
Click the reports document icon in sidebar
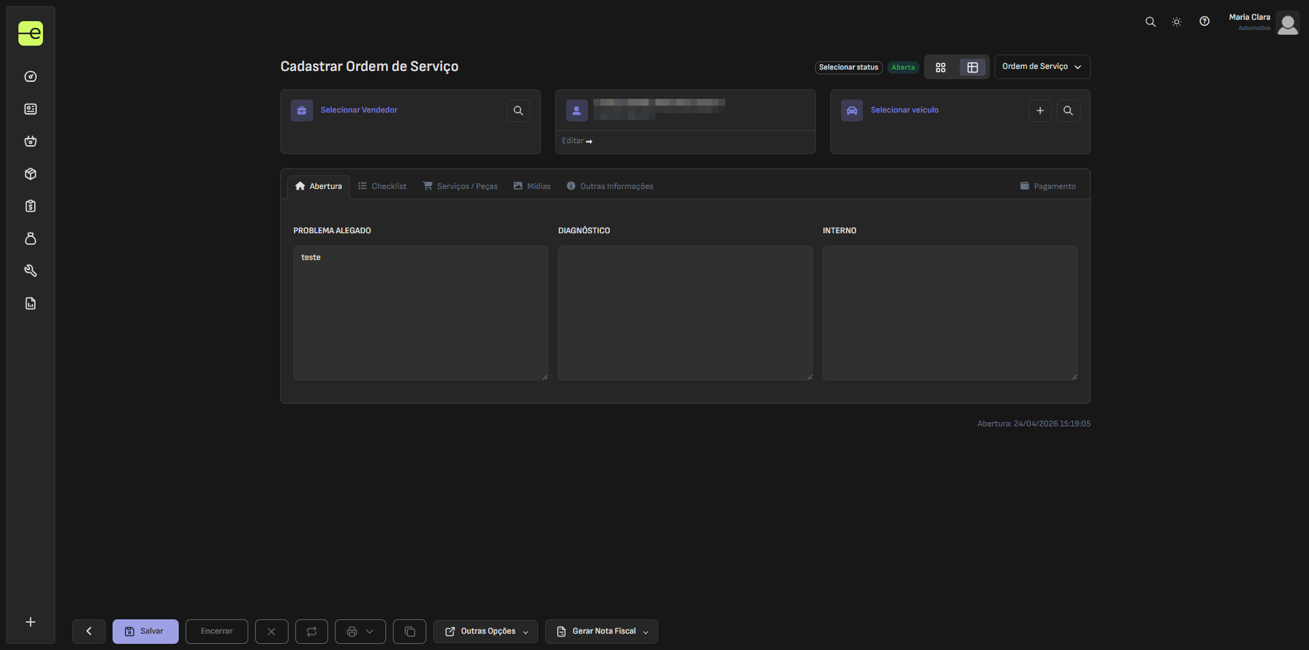pos(31,304)
